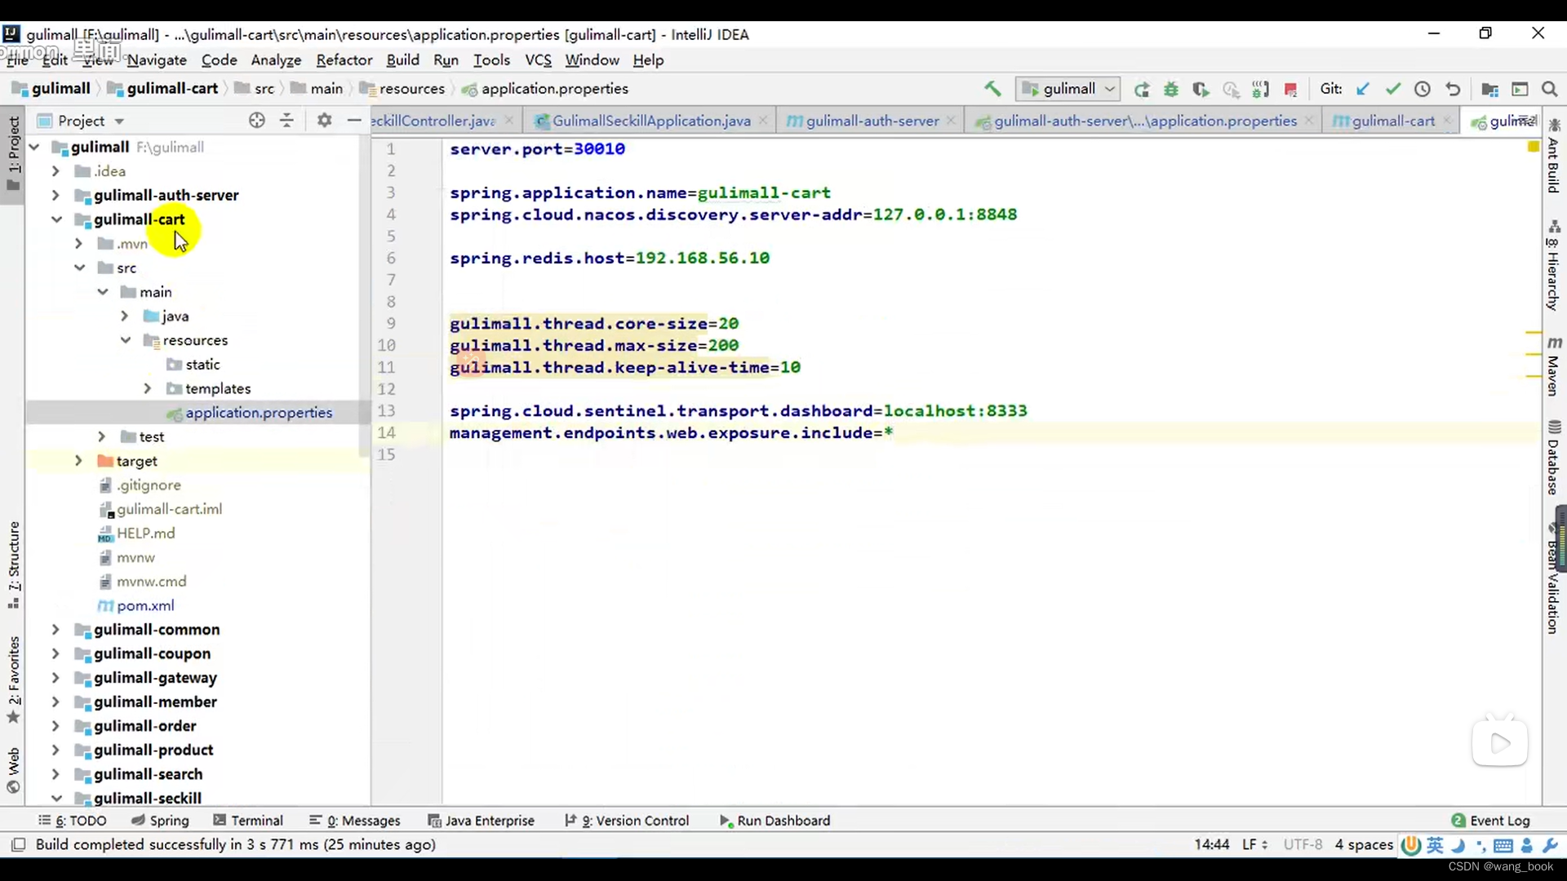Select HELP.md file in tree
This screenshot has height=881, width=1567.
145,533
